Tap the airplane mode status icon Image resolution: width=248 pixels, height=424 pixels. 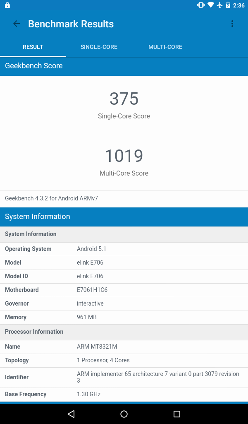point(219,5)
